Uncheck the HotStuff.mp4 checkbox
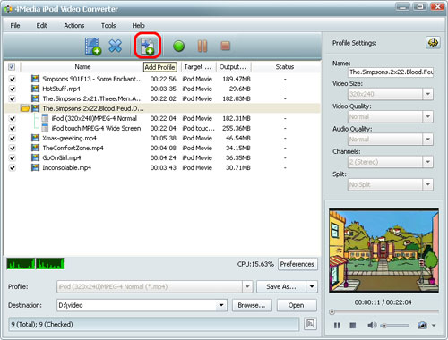Viewport: 448px width, 340px height. coord(13,89)
